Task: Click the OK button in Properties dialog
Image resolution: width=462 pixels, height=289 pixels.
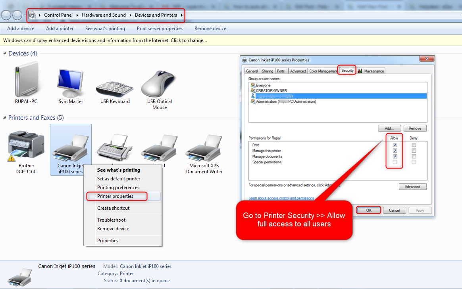Action: pos(369,210)
